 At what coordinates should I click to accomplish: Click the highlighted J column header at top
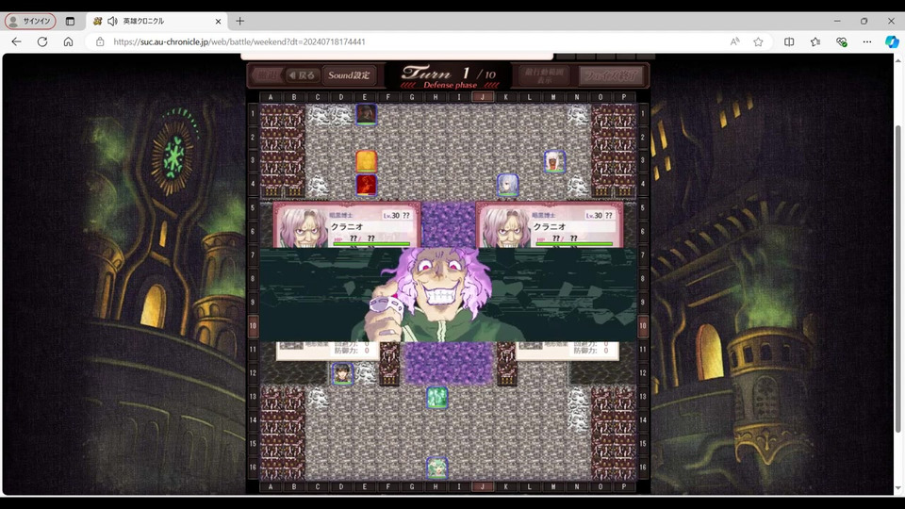483,97
